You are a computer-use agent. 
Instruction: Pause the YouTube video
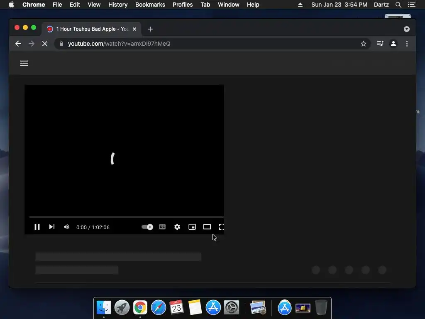tap(37, 227)
